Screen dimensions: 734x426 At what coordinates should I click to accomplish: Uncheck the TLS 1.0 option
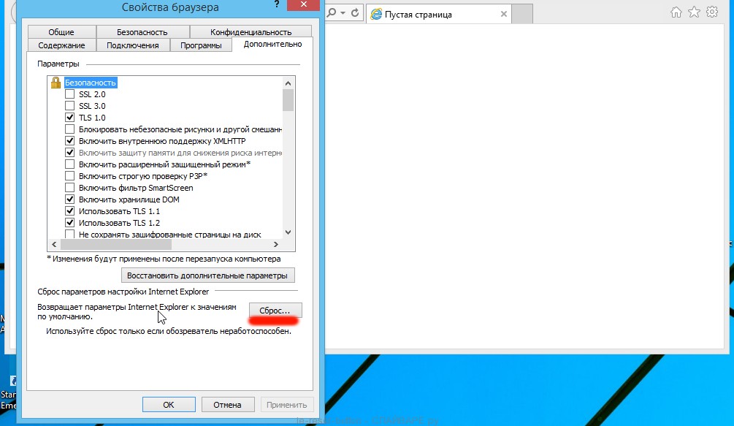(70, 118)
